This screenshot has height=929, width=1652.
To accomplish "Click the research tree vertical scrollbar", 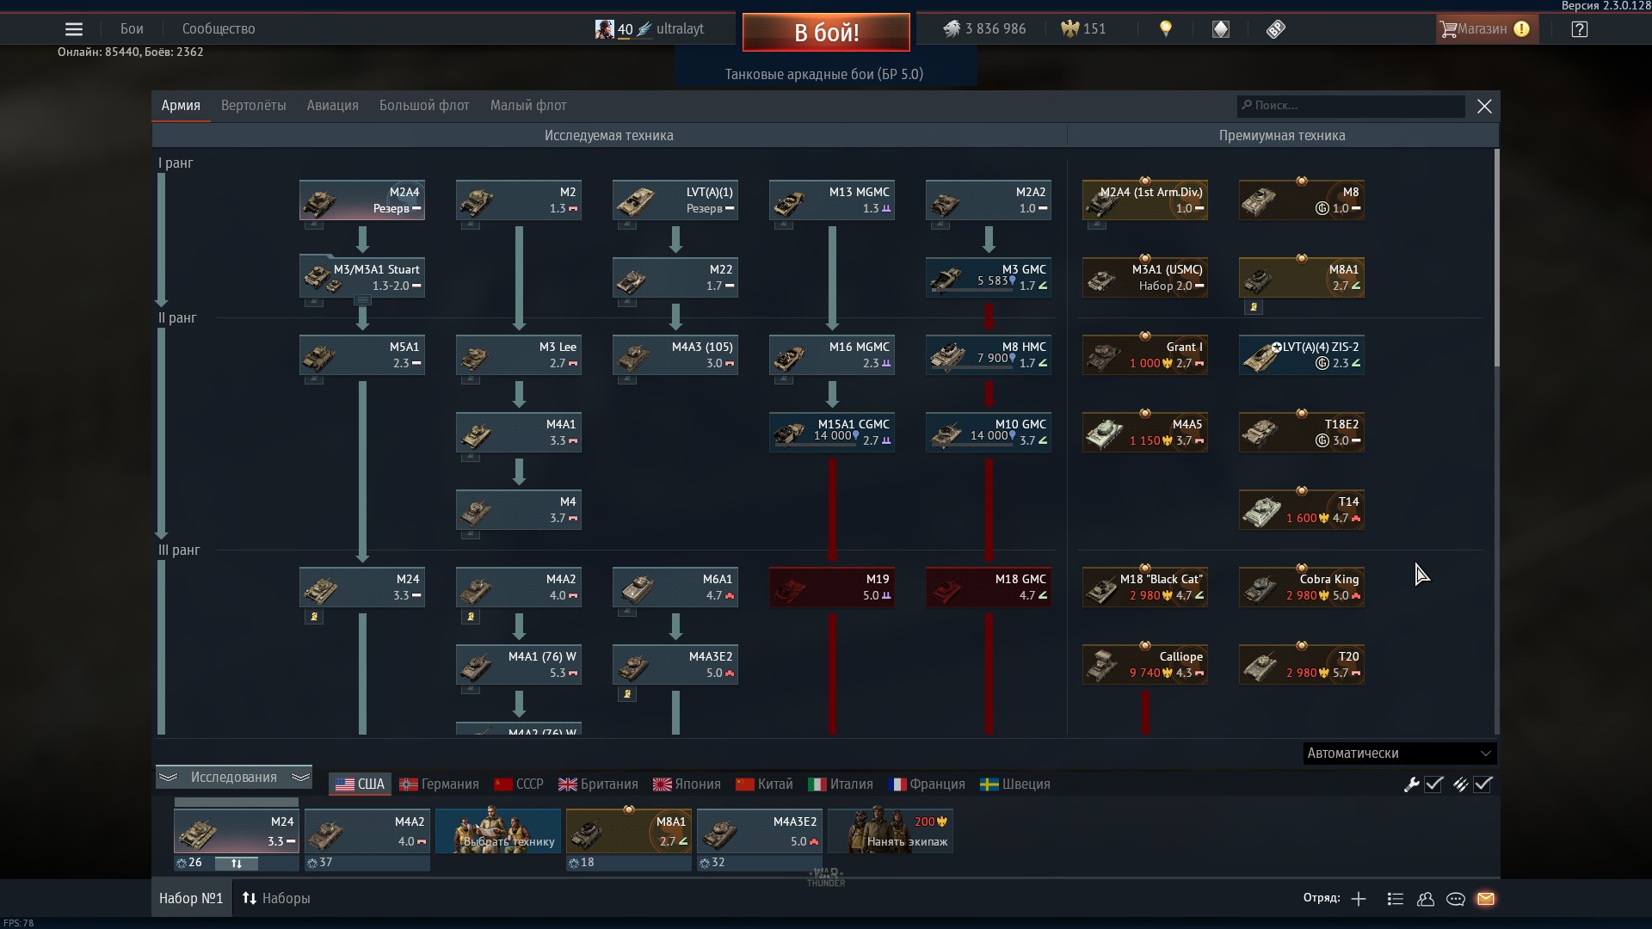I will 1497,258.
